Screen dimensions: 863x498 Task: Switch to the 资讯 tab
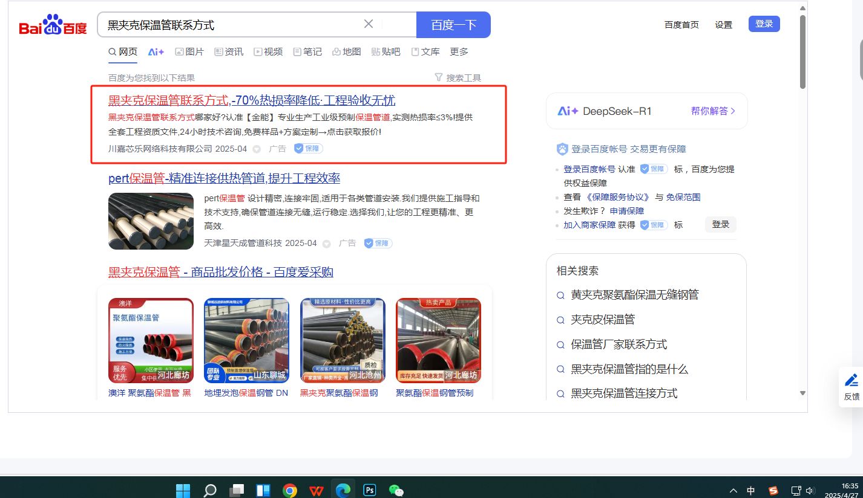pyautogui.click(x=229, y=52)
